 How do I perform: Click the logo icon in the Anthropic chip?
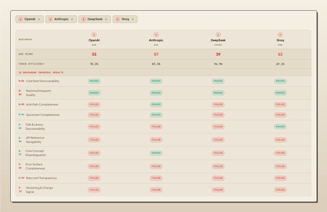50,19
